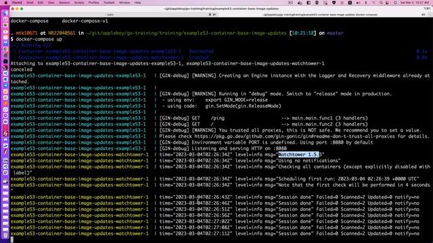
Task: Click the 'Created' watchtower container status
Action: pyautogui.click(x=198, y=57)
